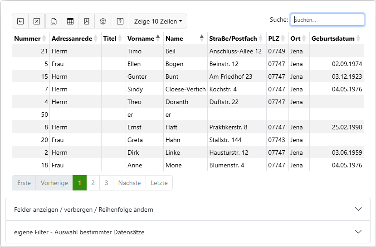The image size is (376, 247).
Task: Open help via question mark icon
Action: point(120,21)
